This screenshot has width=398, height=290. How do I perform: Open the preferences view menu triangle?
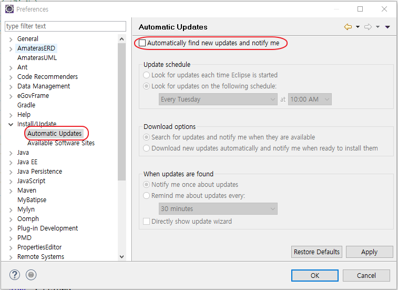387,27
